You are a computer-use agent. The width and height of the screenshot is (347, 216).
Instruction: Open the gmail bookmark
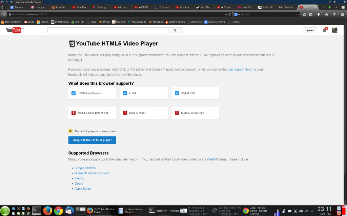[x=29, y=22]
